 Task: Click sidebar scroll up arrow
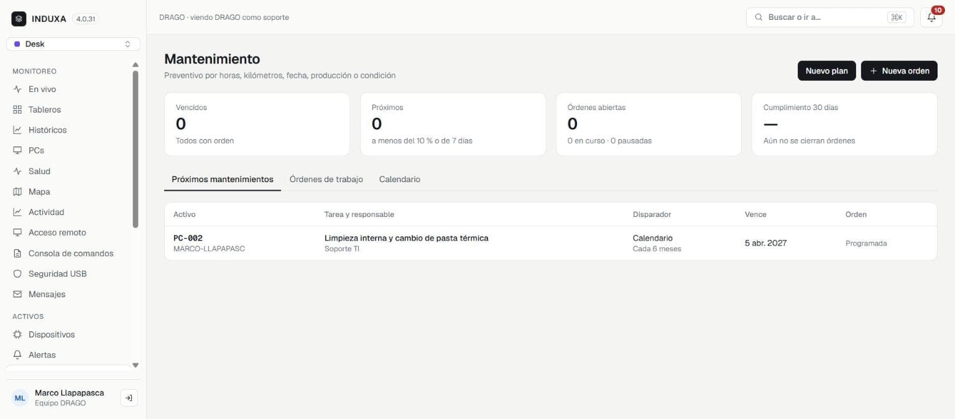pyautogui.click(x=136, y=65)
